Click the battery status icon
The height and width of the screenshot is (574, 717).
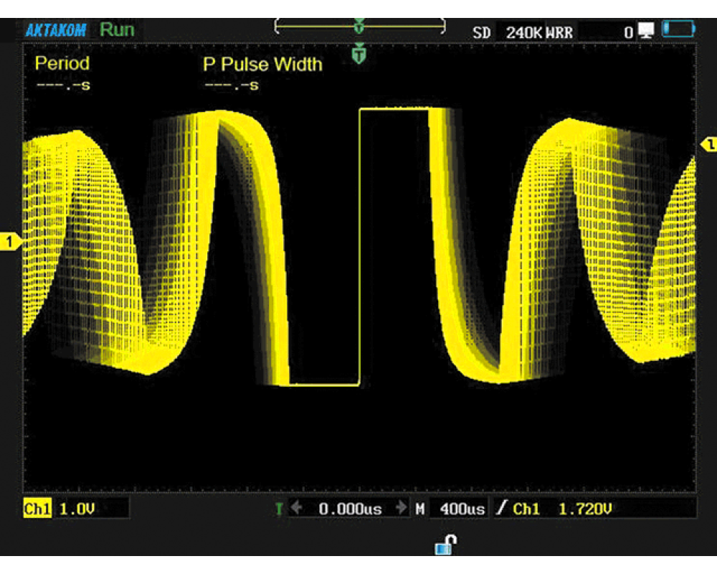678,30
